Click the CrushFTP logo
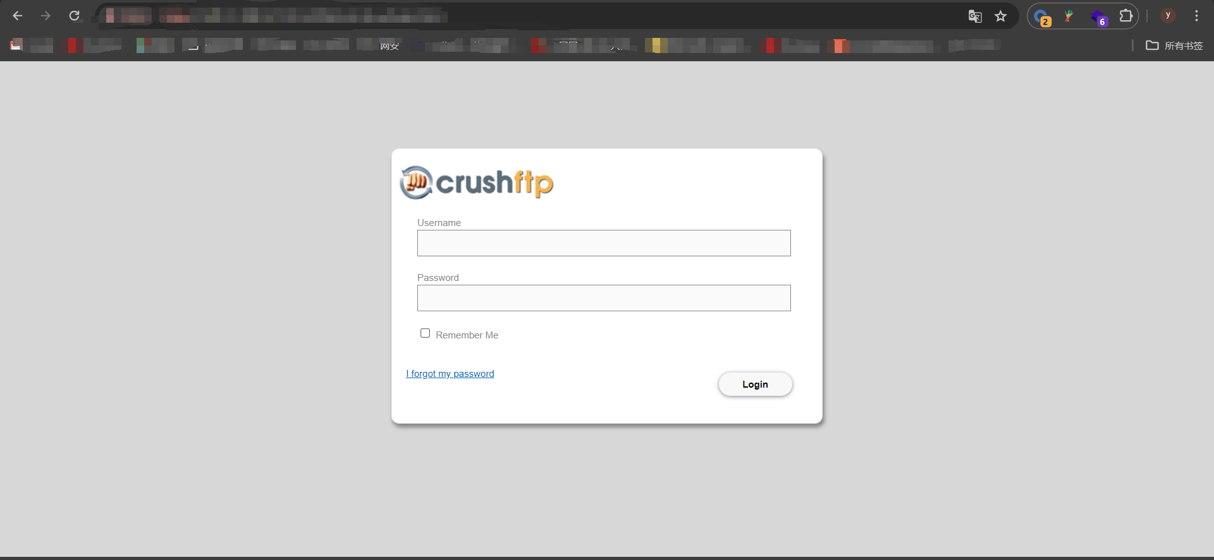 coord(477,182)
